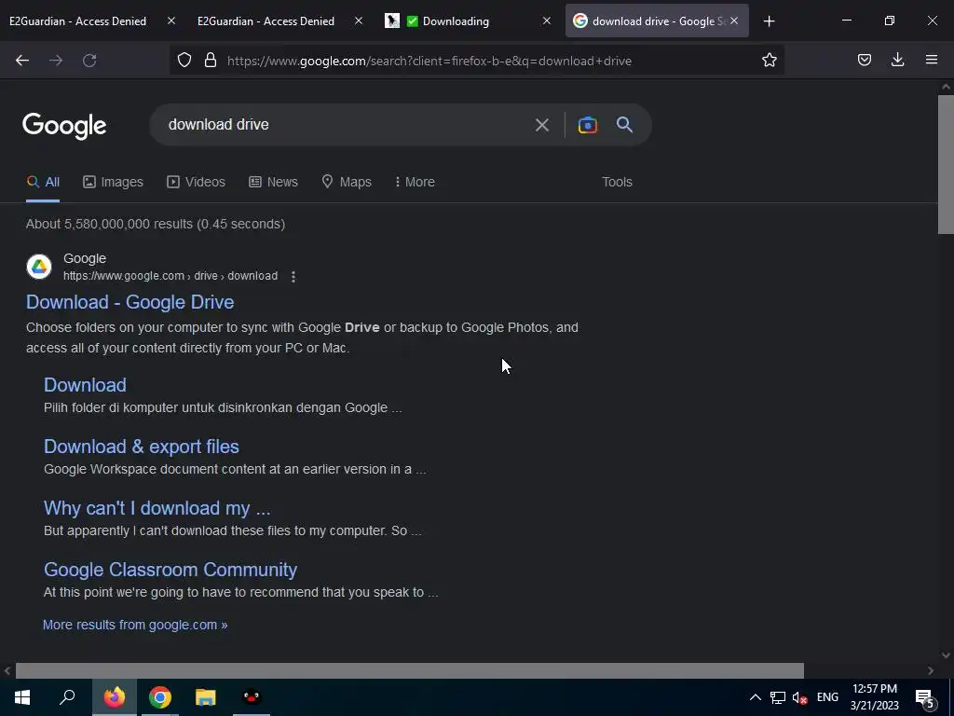Click the Google logo
This screenshot has width=954, height=716.
(64, 126)
